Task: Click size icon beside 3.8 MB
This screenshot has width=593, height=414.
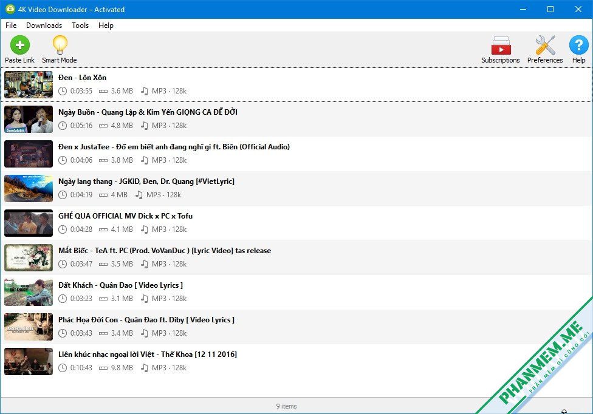Action: coord(103,160)
